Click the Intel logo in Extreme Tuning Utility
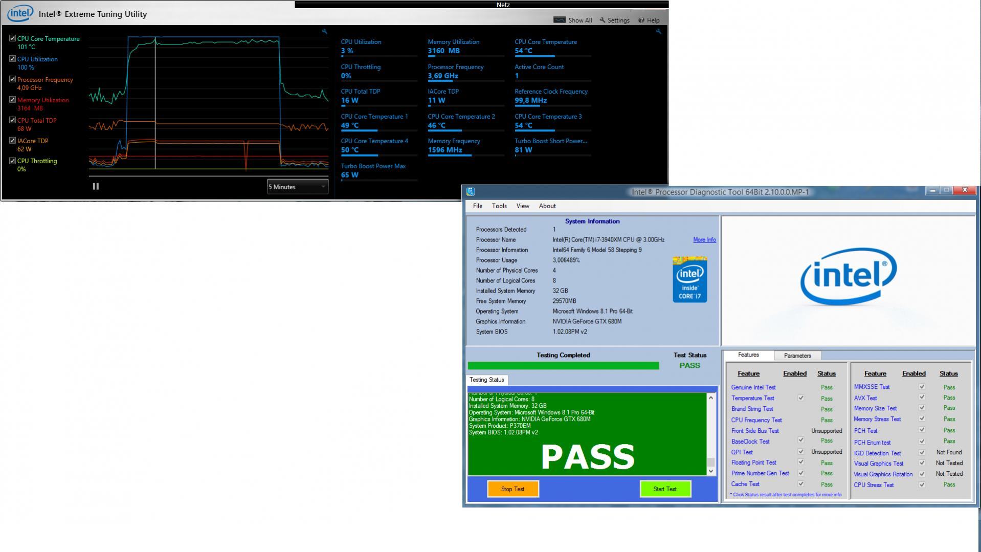This screenshot has width=981, height=552. [20, 13]
